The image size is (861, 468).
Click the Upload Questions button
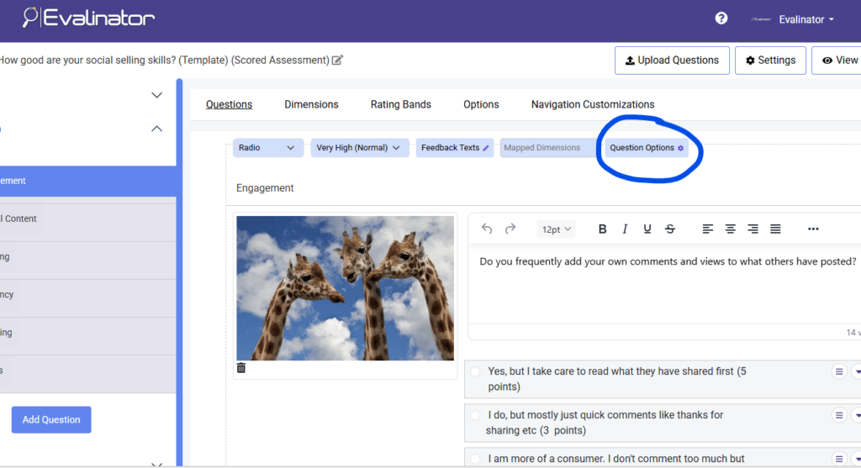click(x=672, y=60)
